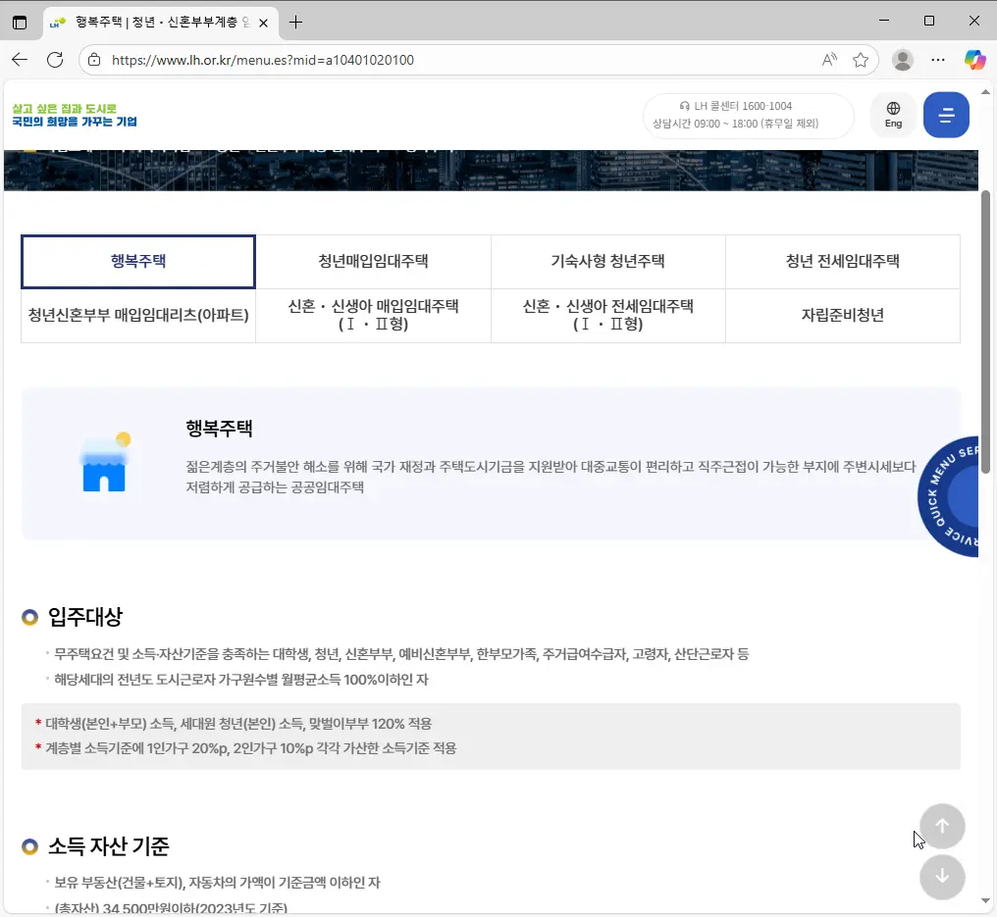The image size is (997, 917).
Task: Click note 대학생(본인+부모) 소득 line
Action: coord(238,724)
